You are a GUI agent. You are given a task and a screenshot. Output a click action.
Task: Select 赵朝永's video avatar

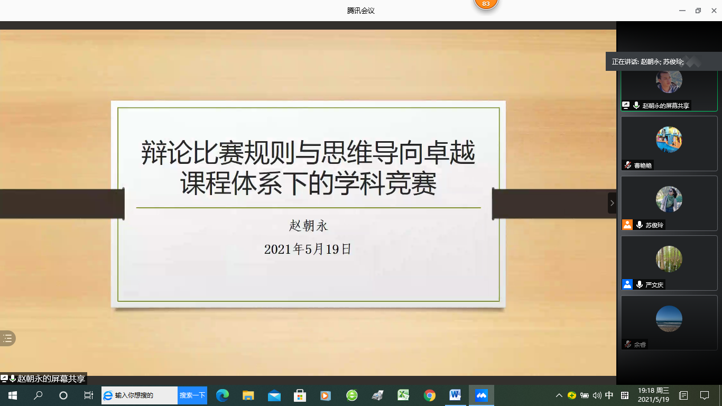click(x=669, y=81)
